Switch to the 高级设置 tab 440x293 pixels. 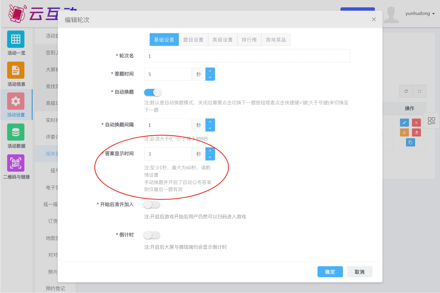tap(223, 40)
